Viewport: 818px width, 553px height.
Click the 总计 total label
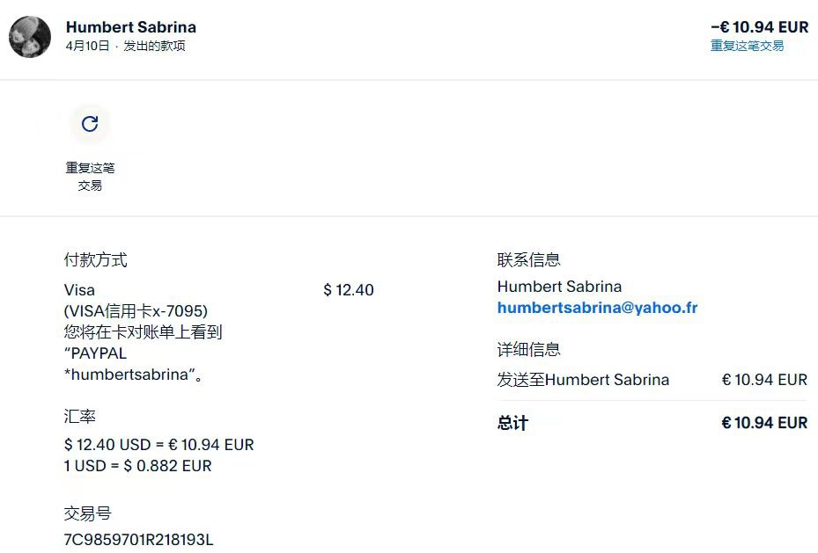[x=512, y=423]
